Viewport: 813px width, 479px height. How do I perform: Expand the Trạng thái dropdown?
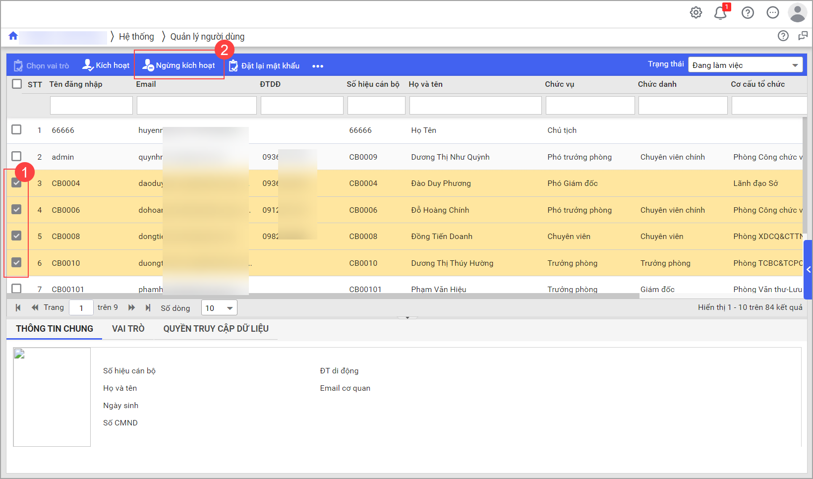tap(745, 65)
